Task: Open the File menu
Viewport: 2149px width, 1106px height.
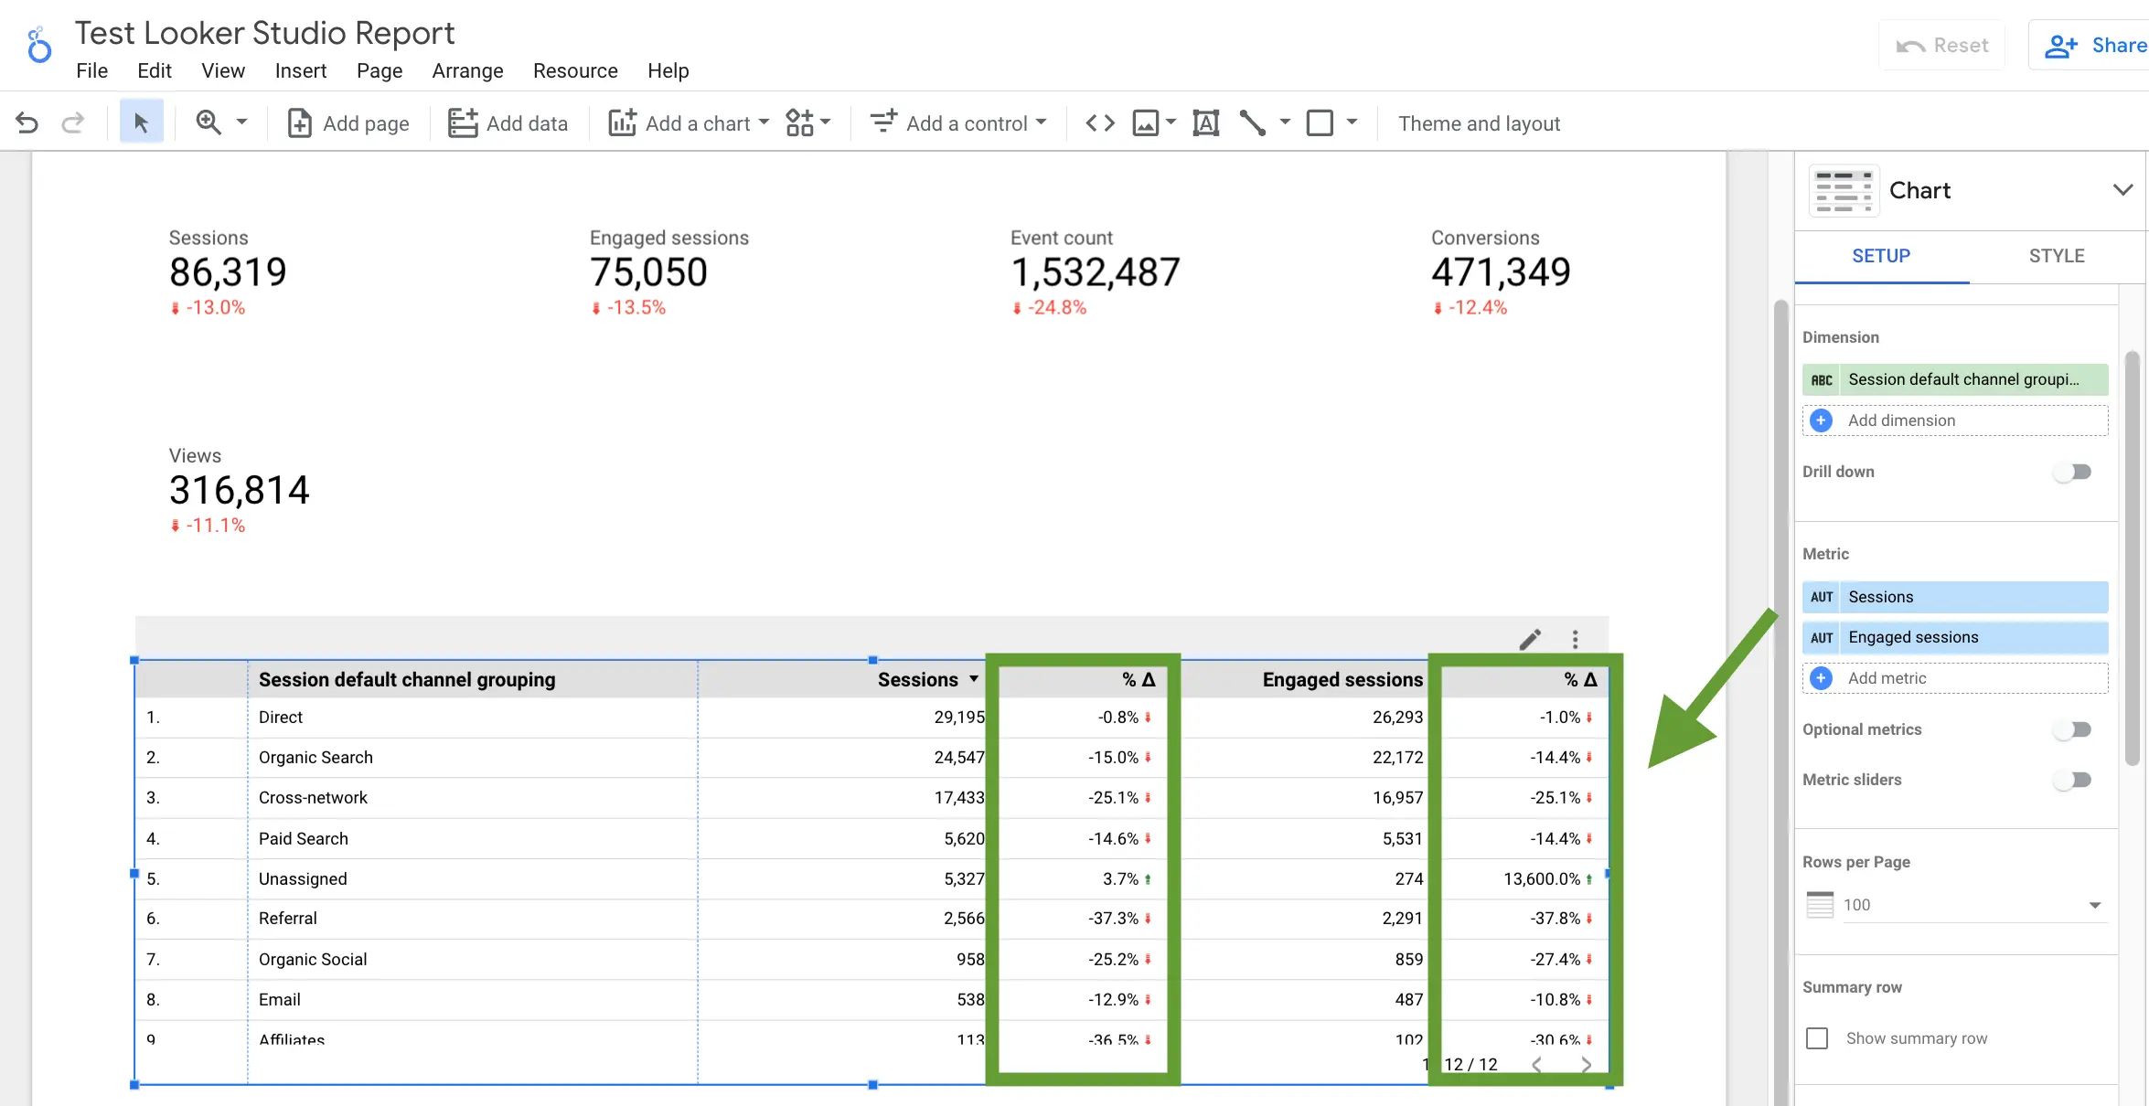Action: [91, 70]
